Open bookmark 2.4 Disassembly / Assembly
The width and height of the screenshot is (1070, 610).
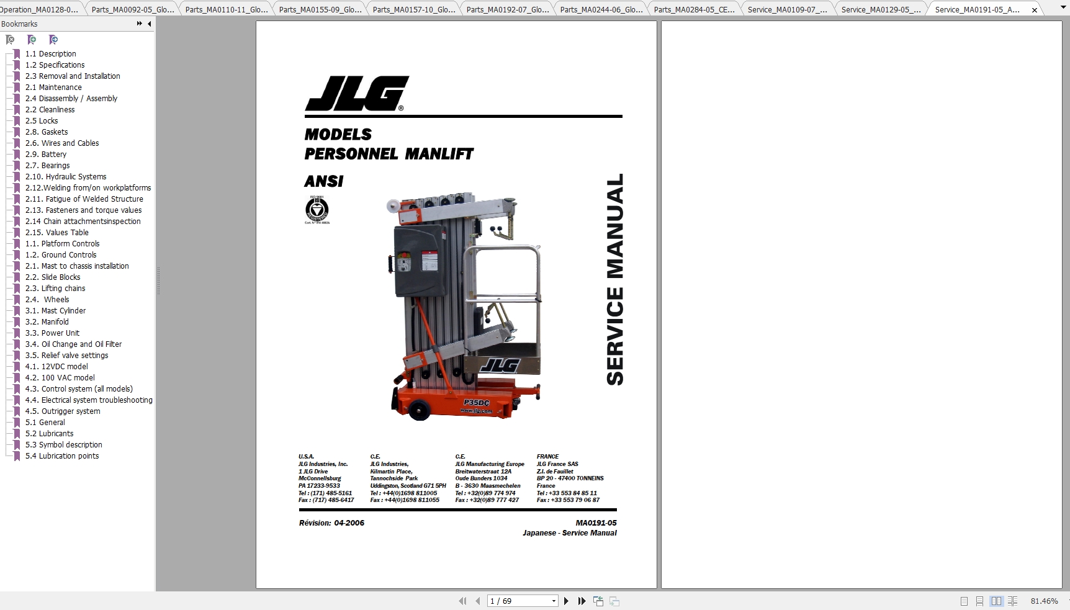[x=71, y=99]
